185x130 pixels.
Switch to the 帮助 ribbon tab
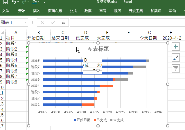click(x=173, y=11)
